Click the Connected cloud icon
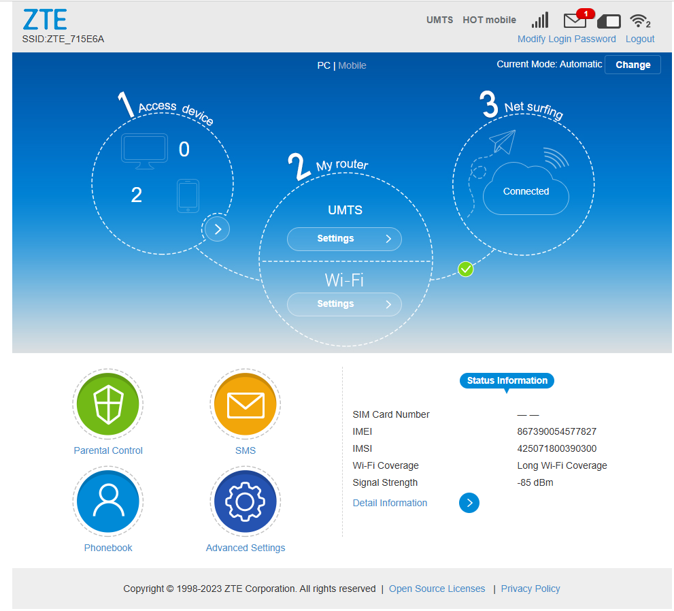The height and width of the screenshot is (611, 674). pyautogui.click(x=526, y=188)
